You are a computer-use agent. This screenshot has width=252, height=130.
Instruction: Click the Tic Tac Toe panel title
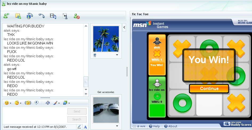[140, 14]
